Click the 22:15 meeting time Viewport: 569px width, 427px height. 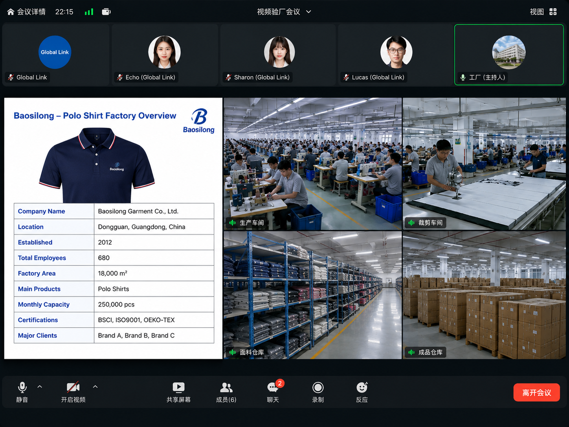point(64,12)
